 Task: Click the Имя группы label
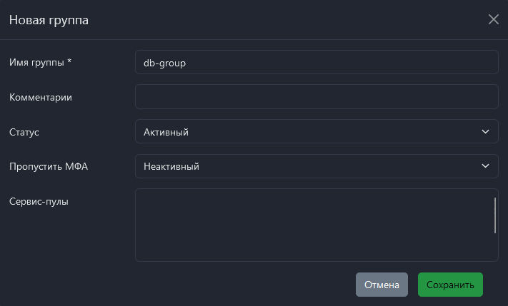coord(40,62)
